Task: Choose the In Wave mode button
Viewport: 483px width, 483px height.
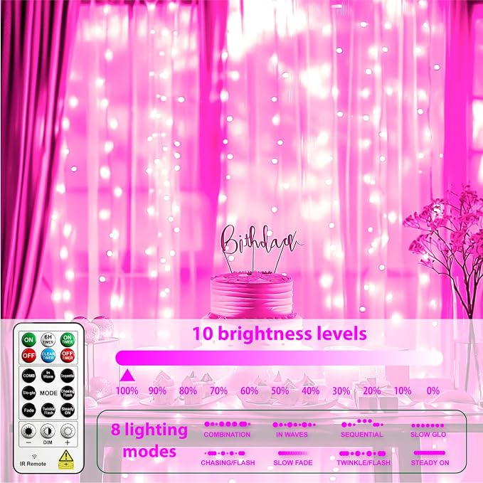Action: [48, 376]
